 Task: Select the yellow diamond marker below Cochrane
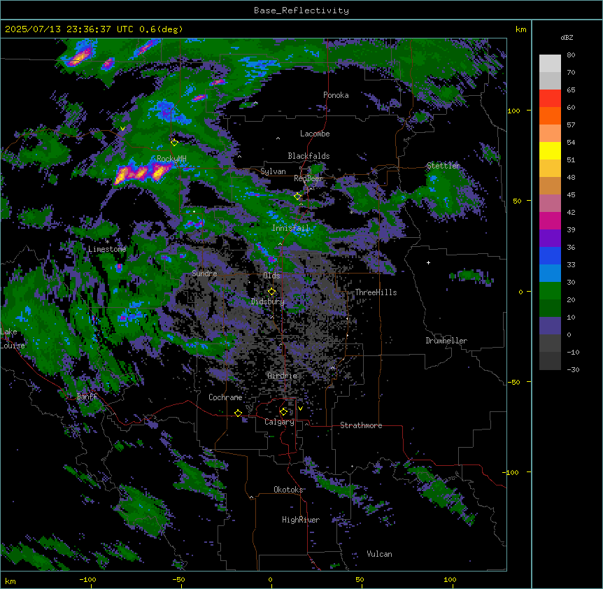[238, 413]
